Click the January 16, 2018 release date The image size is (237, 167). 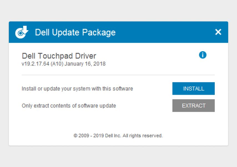(x=85, y=64)
